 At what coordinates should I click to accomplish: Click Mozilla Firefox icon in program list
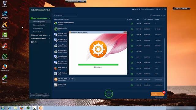click(56, 68)
